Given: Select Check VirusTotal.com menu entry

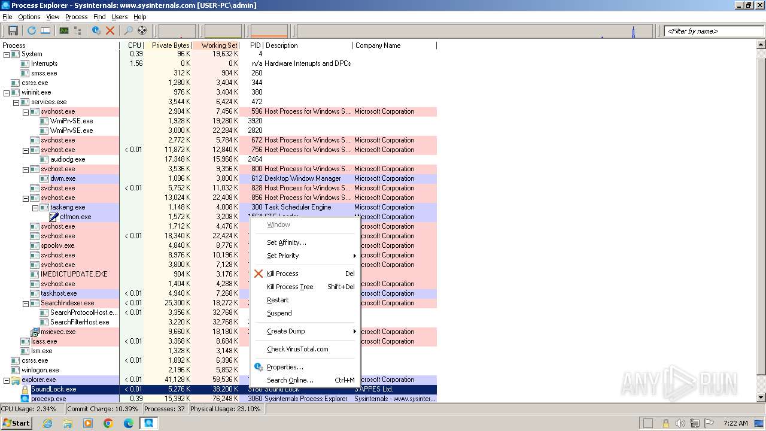Looking at the screenshot, I should (305, 349).
